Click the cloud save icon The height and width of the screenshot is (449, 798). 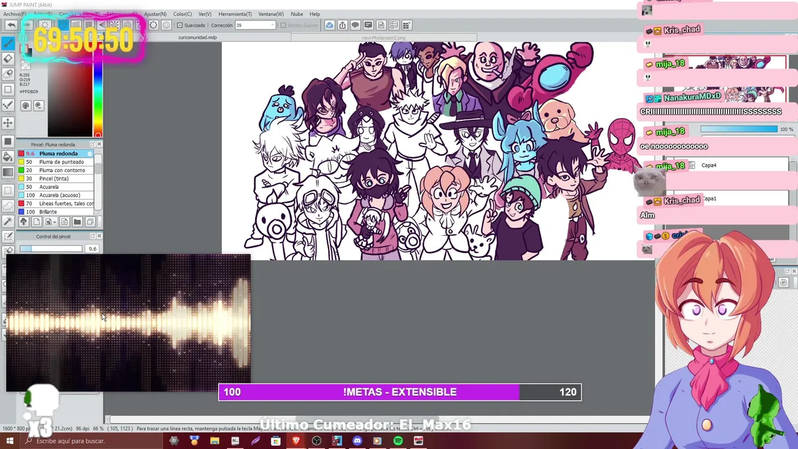point(329,25)
